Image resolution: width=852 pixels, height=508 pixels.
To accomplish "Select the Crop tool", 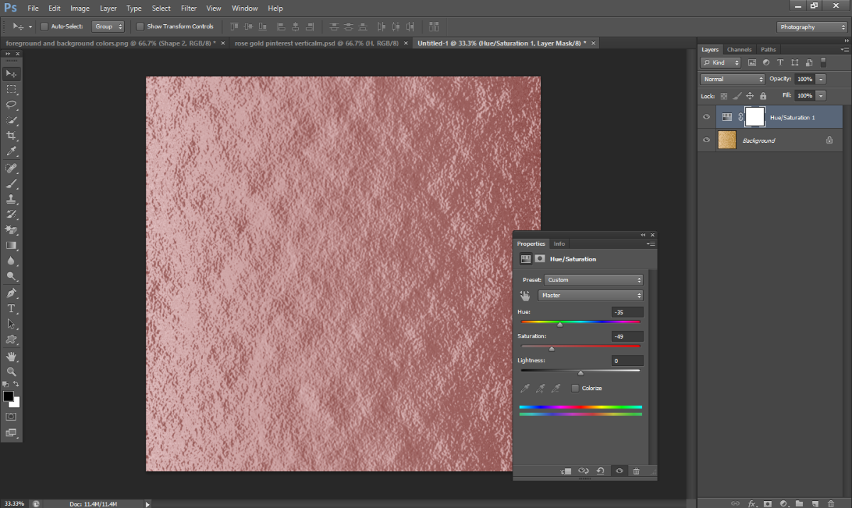I will [11, 136].
